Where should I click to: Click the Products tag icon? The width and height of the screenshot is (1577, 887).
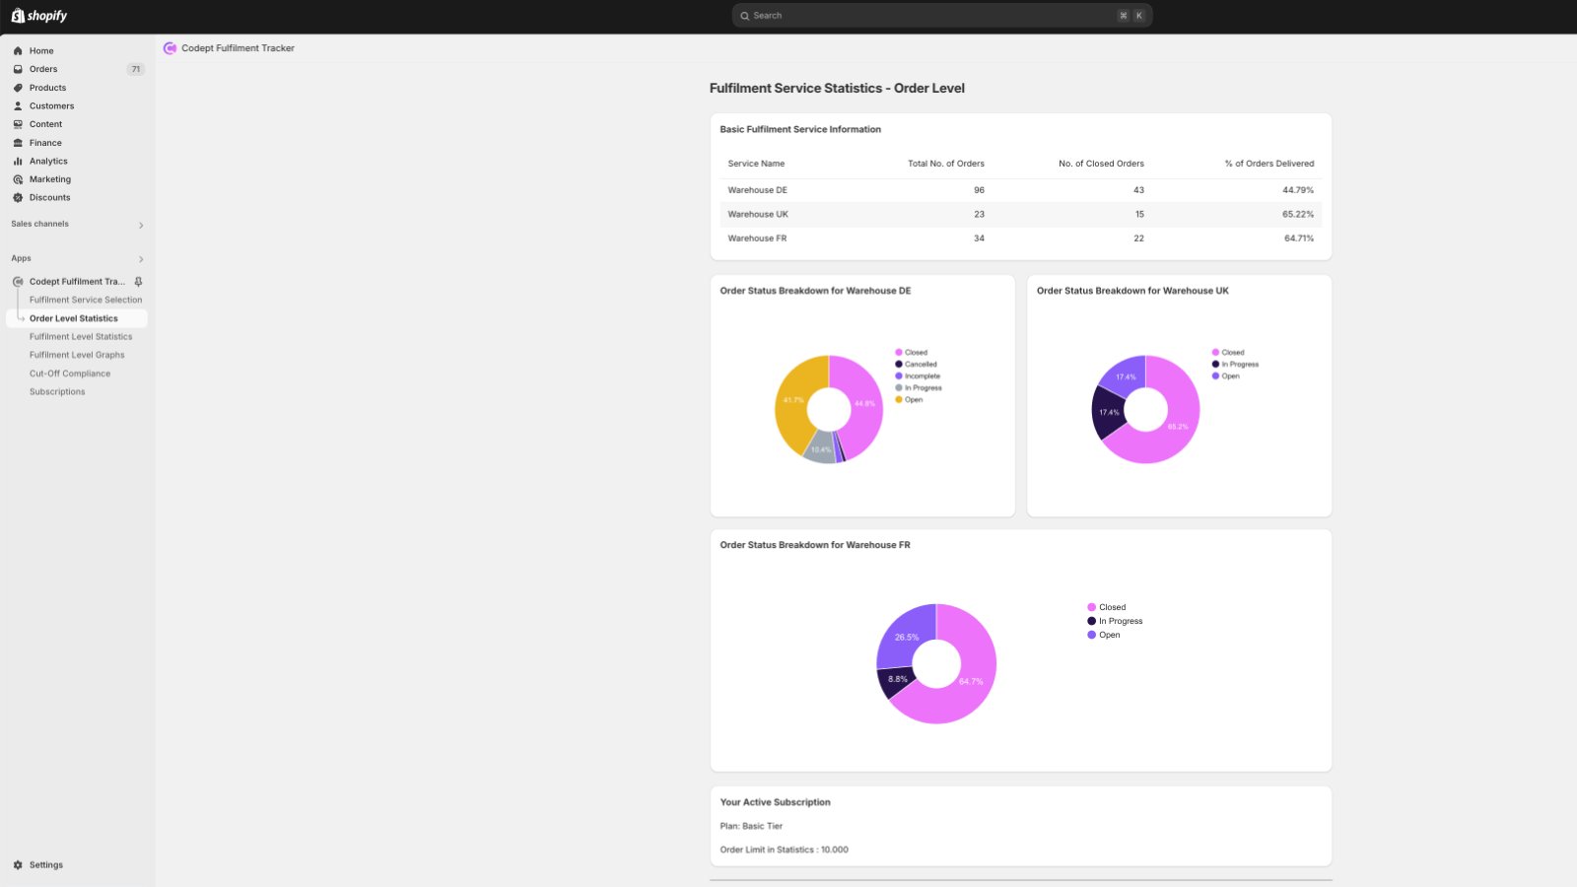coord(18,88)
